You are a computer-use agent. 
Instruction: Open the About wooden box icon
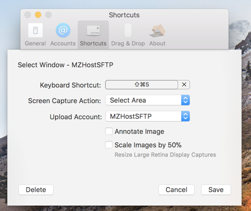pyautogui.click(x=157, y=31)
